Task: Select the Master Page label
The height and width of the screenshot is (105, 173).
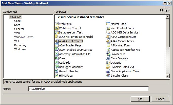Action: point(118,24)
